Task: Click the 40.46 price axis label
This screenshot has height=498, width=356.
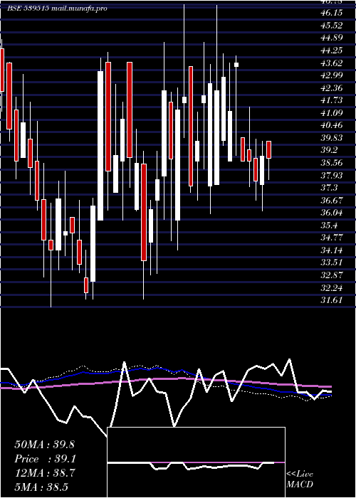Action: [x=332, y=125]
